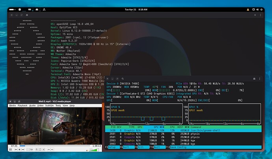
Task: Stop playback with the VLC stop button
Action: [19, 150]
